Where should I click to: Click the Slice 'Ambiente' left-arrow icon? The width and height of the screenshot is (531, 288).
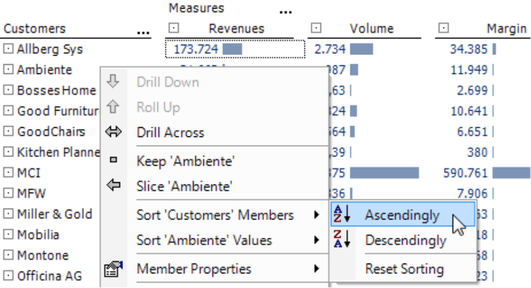[x=113, y=185]
